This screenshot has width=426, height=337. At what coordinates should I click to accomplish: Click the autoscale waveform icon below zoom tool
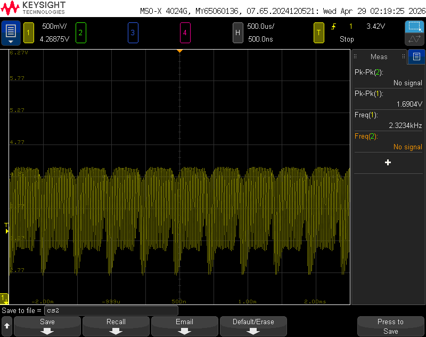pyautogui.click(x=414, y=39)
